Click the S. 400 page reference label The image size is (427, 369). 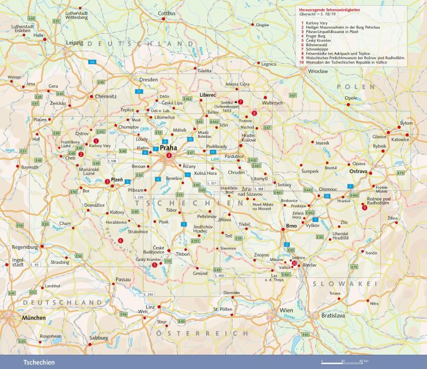pos(219,276)
